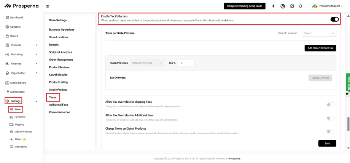
Task: Disable the Enable Tax Collection toggle
Action: tap(334, 19)
